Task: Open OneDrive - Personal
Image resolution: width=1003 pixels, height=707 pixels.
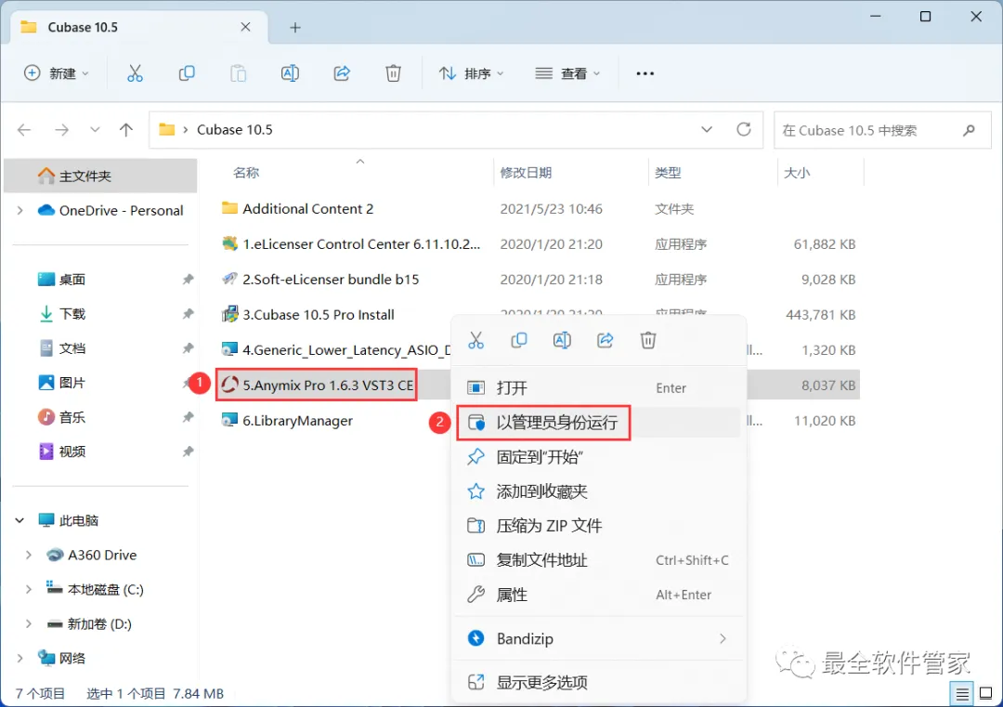Action: [110, 211]
